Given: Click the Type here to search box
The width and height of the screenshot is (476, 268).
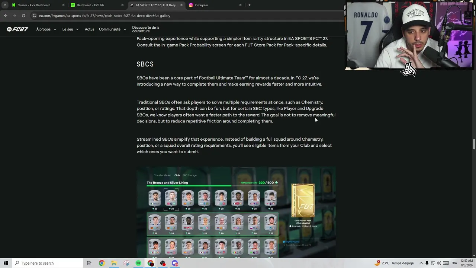Looking at the screenshot, I should pyautogui.click(x=47, y=263).
